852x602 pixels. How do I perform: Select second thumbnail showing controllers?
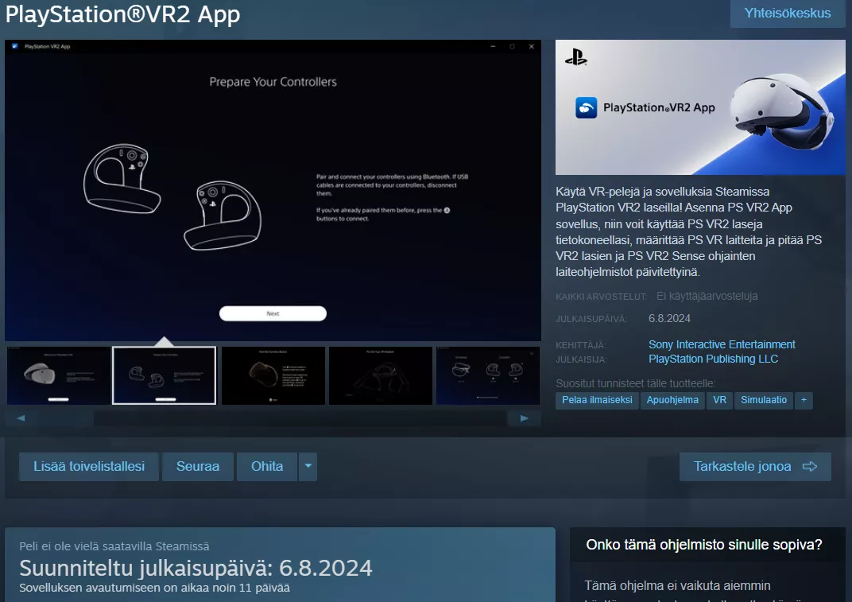coord(164,376)
